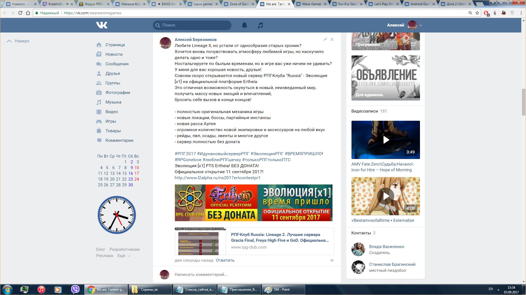Click Реклама footer link
This screenshot has height=295, width=526.
tap(104, 256)
